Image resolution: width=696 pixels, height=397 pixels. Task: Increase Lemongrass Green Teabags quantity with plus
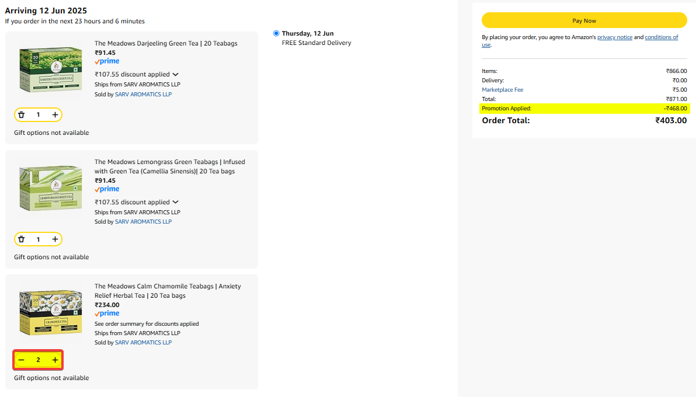(x=55, y=239)
